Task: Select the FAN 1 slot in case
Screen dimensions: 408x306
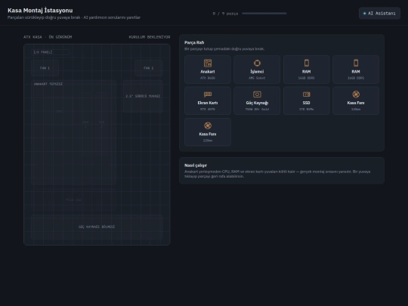Action: (x=45, y=68)
